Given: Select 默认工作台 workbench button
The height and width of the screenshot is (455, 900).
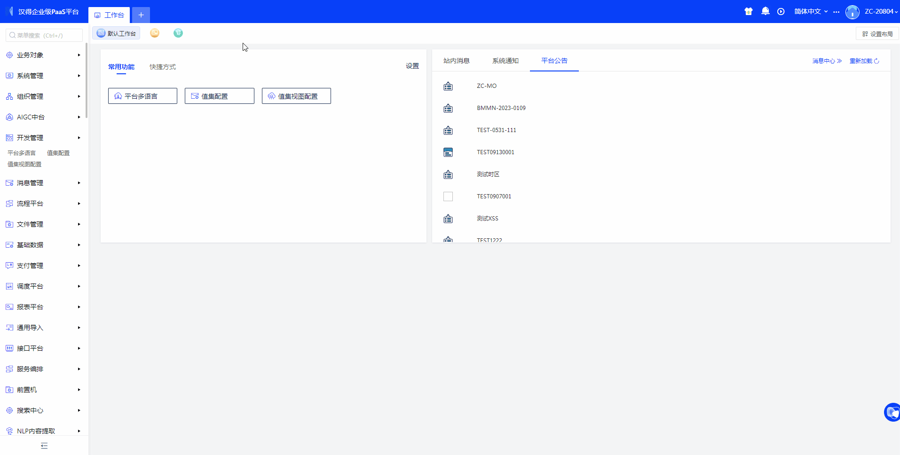Looking at the screenshot, I should coord(116,33).
